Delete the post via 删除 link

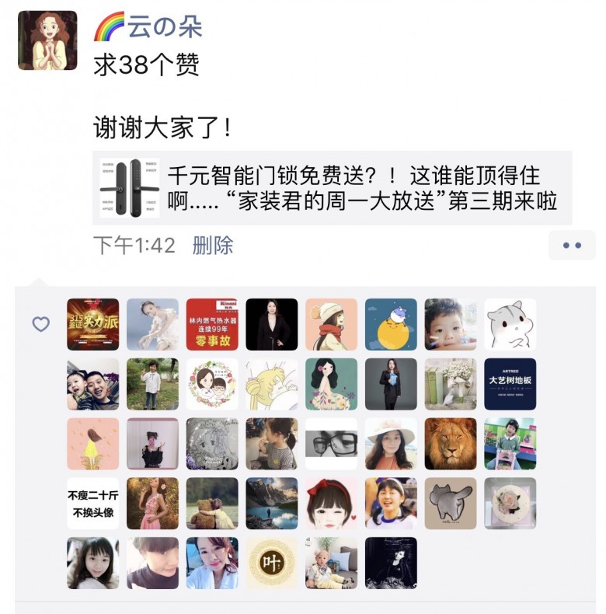213,246
